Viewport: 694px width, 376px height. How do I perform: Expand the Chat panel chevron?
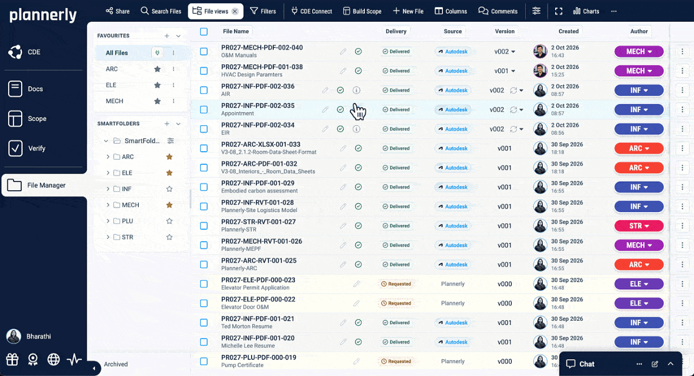tap(671, 364)
